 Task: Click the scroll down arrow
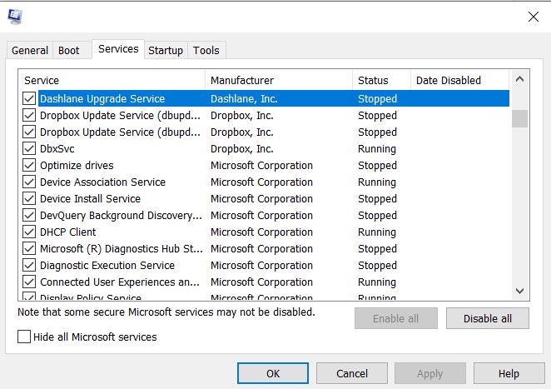pos(519,291)
